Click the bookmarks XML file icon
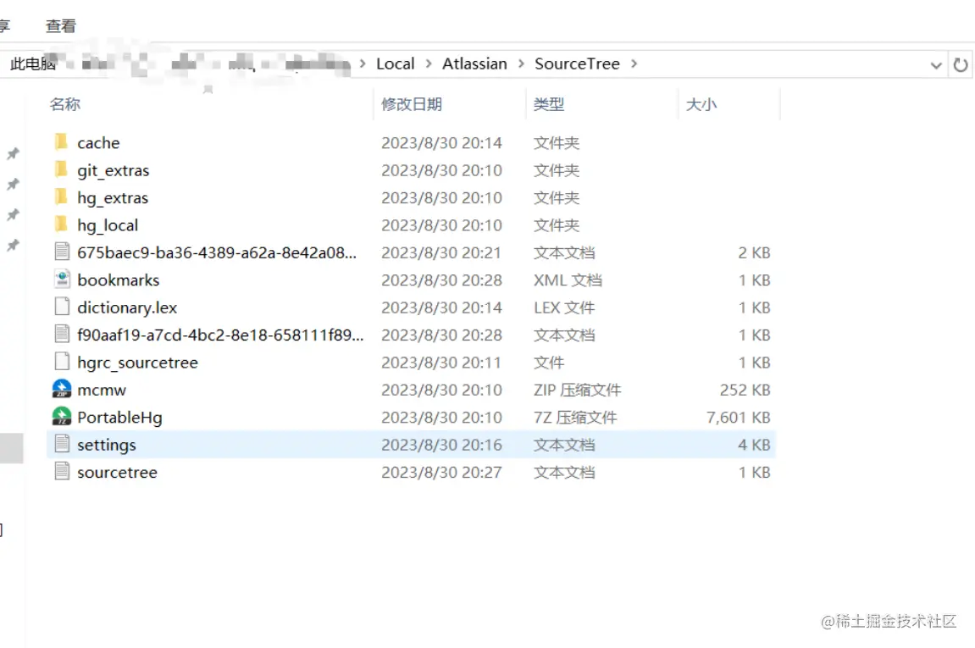The width and height of the screenshot is (975, 648). [x=62, y=280]
